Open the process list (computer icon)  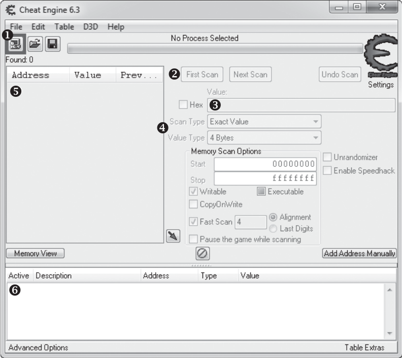pyautogui.click(x=16, y=44)
